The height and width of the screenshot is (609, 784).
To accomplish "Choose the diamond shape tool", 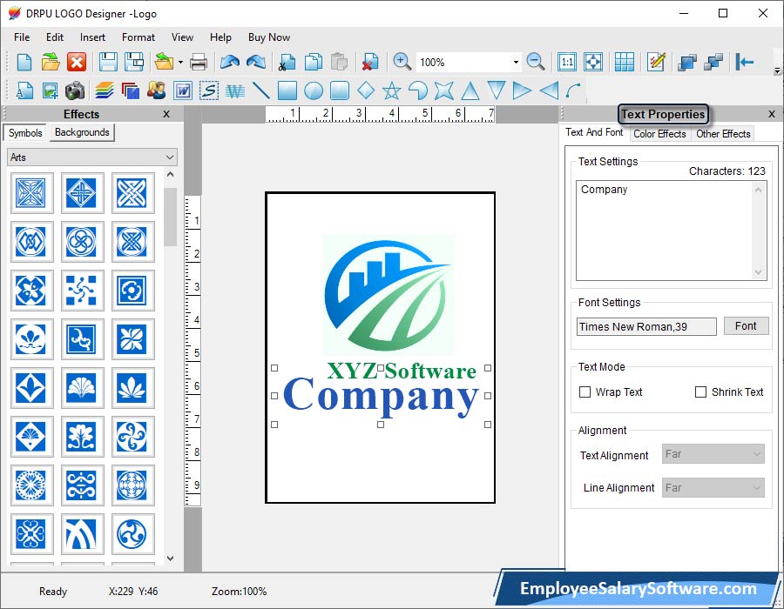I will point(366,90).
